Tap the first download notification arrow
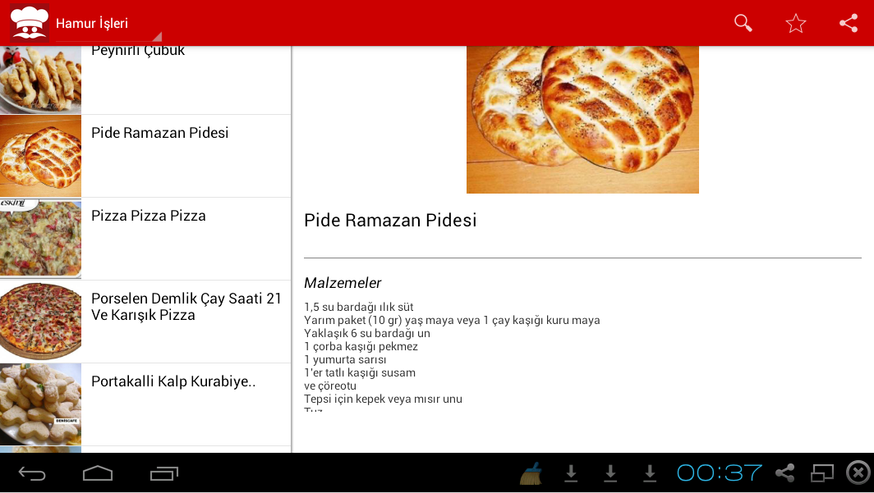This screenshot has height=493, width=874. coord(571,473)
